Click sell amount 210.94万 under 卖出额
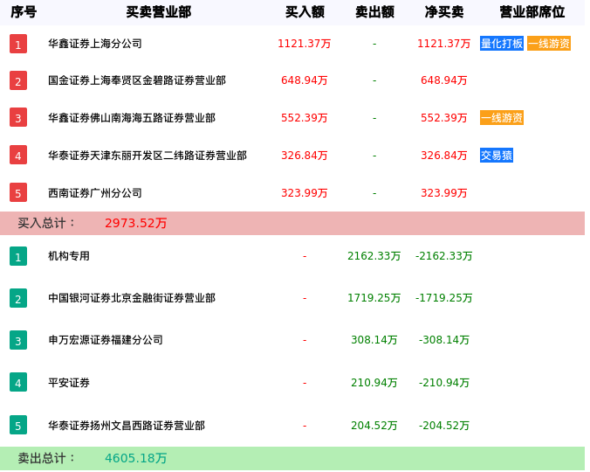590x472 pixels. (374, 383)
